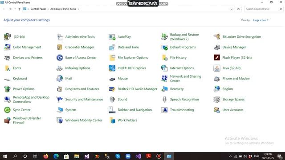This screenshot has height=160, width=285.
Task: Click the Programs and Features link
Action: coord(82,89)
